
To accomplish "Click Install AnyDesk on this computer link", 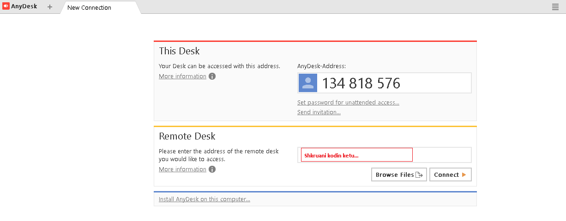I will pos(205,199).
